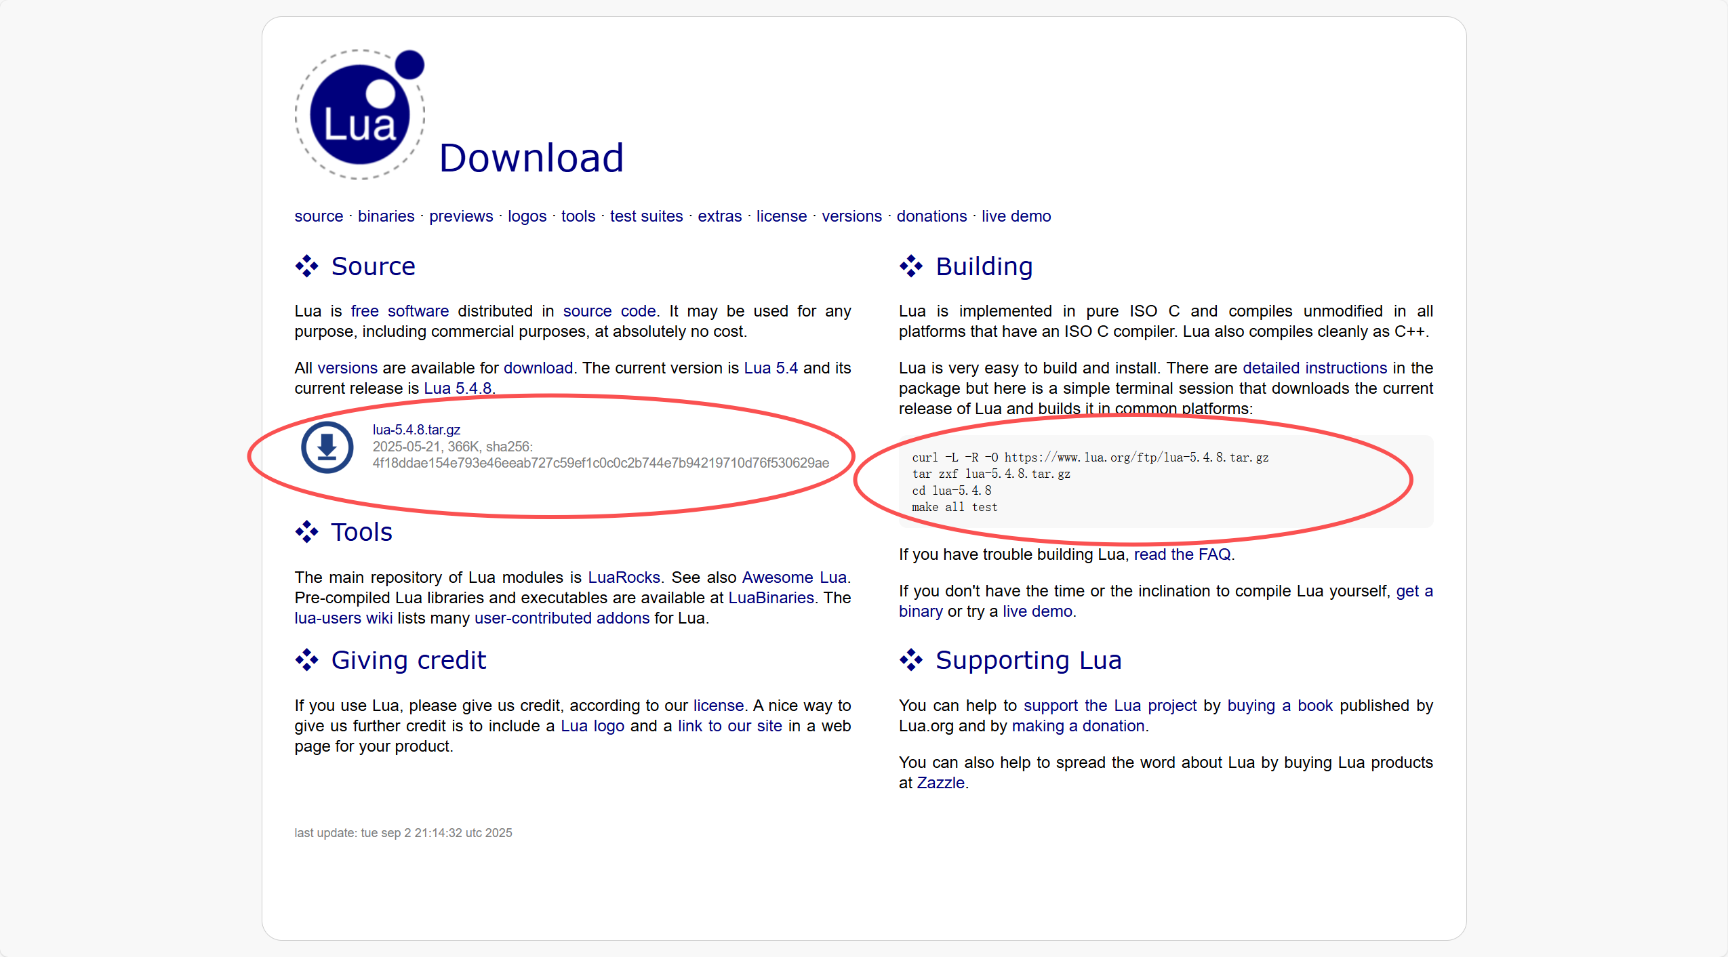Go to the previews navigation link
Image resolution: width=1728 pixels, height=957 pixels.
tap(461, 216)
